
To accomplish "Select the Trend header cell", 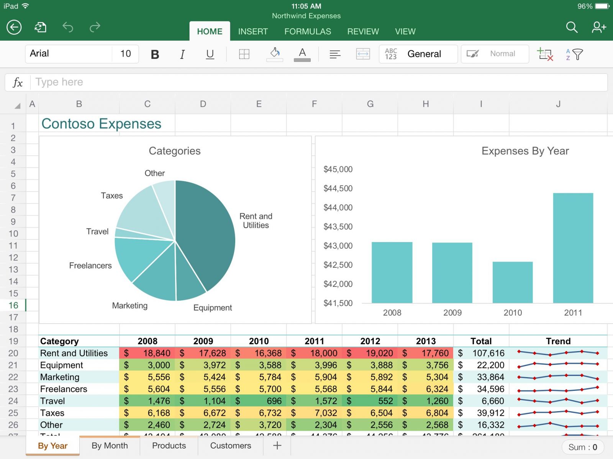I will (x=558, y=341).
